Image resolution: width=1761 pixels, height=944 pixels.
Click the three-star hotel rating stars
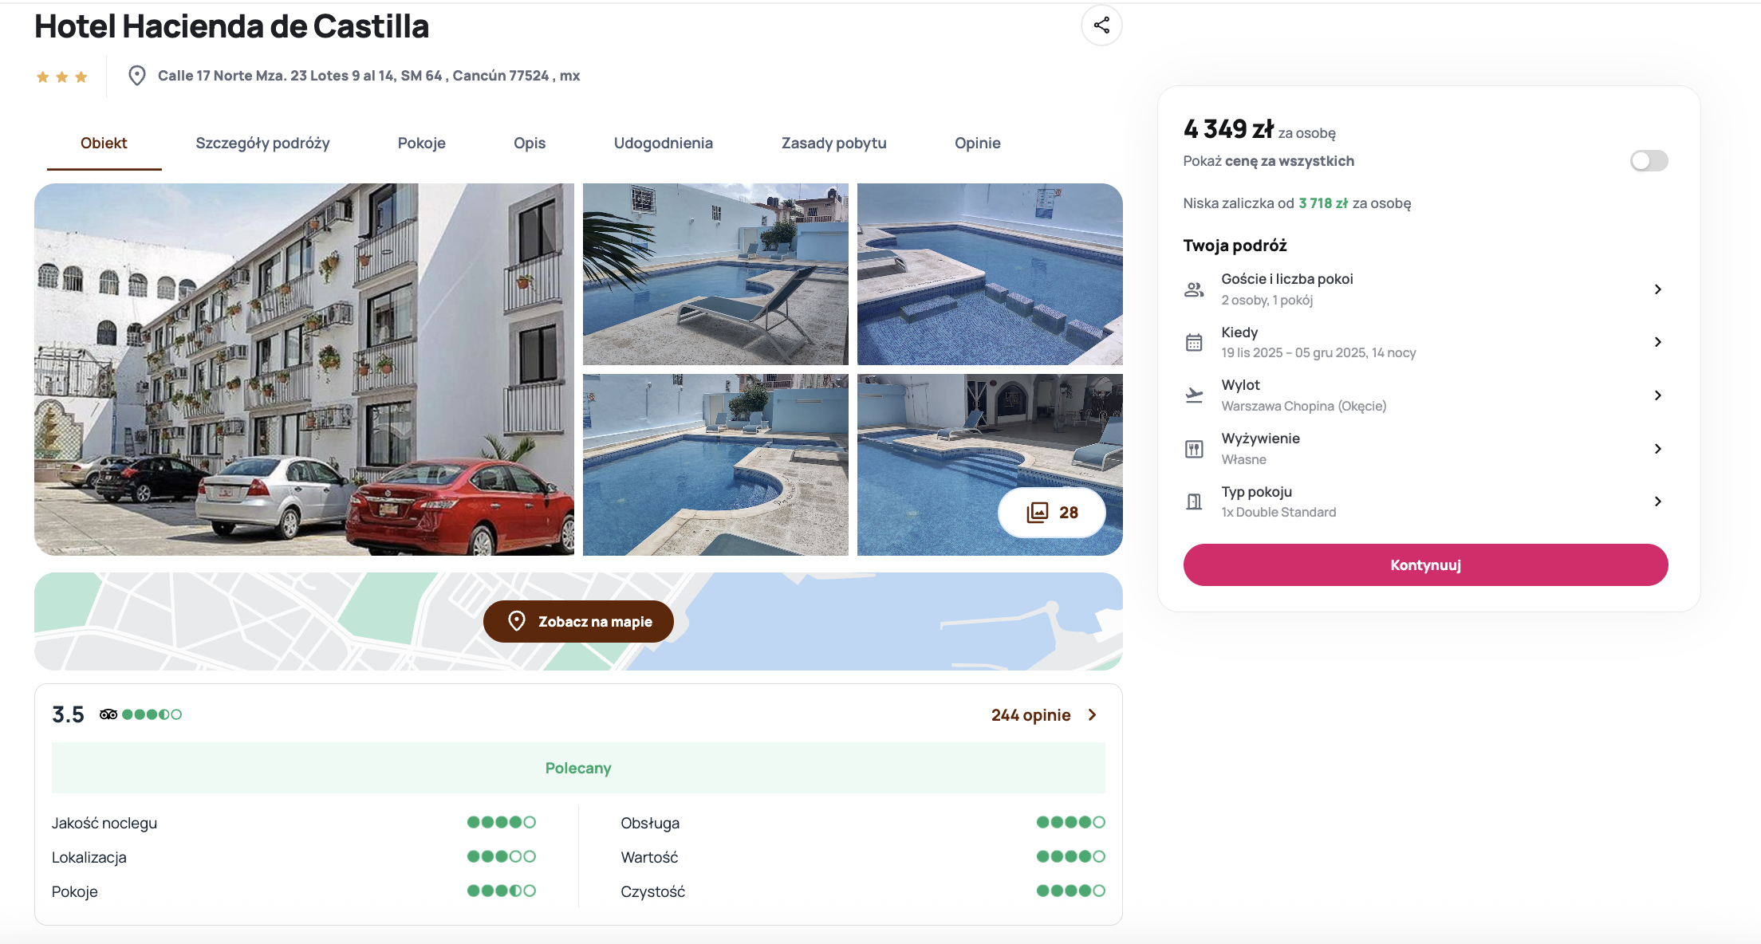[61, 77]
